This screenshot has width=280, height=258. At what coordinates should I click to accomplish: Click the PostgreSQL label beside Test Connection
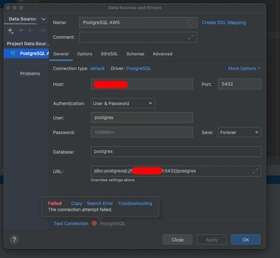coord(113,224)
